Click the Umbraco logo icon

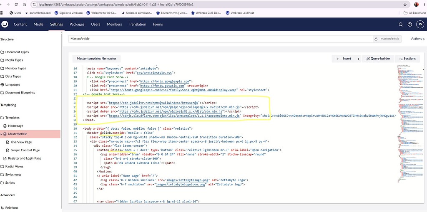[x=5, y=24]
